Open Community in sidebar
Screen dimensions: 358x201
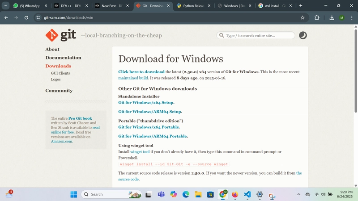click(x=59, y=91)
